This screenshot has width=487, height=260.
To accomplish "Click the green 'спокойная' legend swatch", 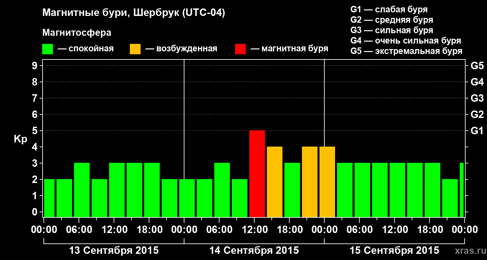I will (47, 49).
